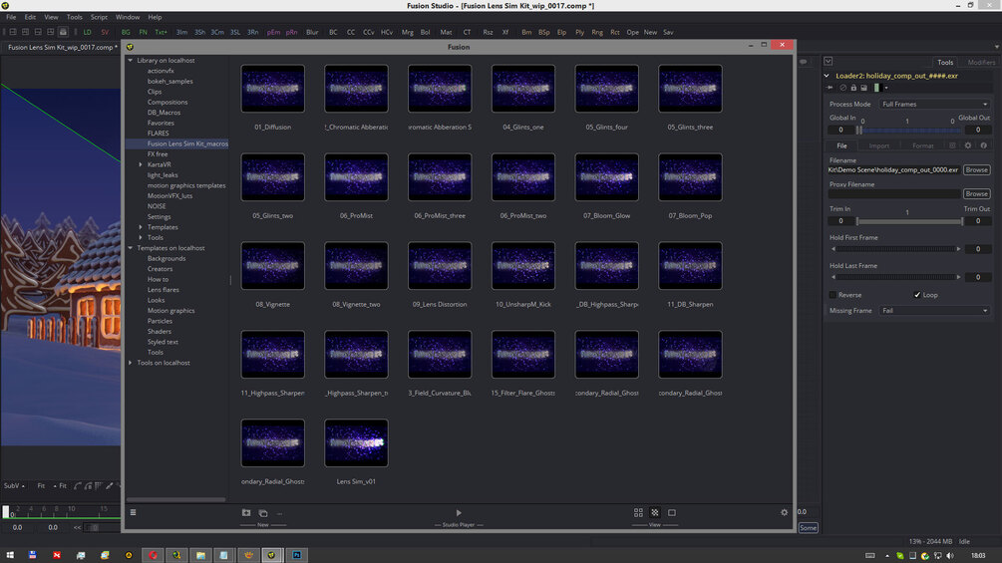Click the Photoshop icon in taskbar
This screenshot has height=563, width=1002.
click(296, 555)
